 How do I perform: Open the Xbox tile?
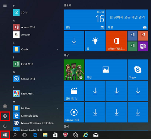point(74,69)
